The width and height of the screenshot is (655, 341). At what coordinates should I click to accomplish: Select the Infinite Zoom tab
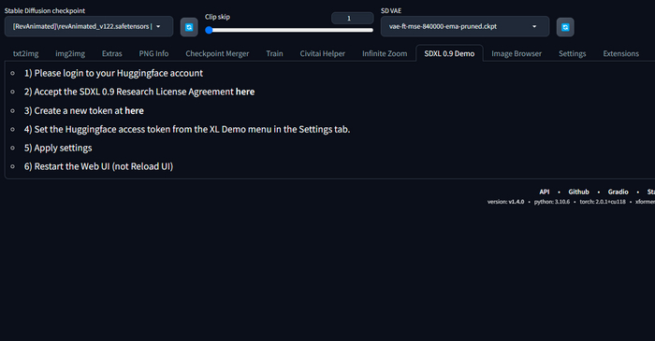385,54
